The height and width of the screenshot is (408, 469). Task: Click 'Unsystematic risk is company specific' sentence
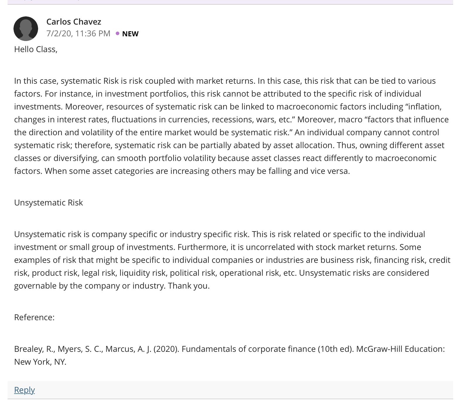pos(132,234)
